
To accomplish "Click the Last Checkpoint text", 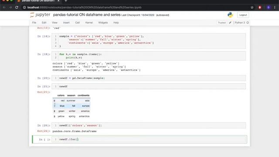I will (x=138, y=15).
